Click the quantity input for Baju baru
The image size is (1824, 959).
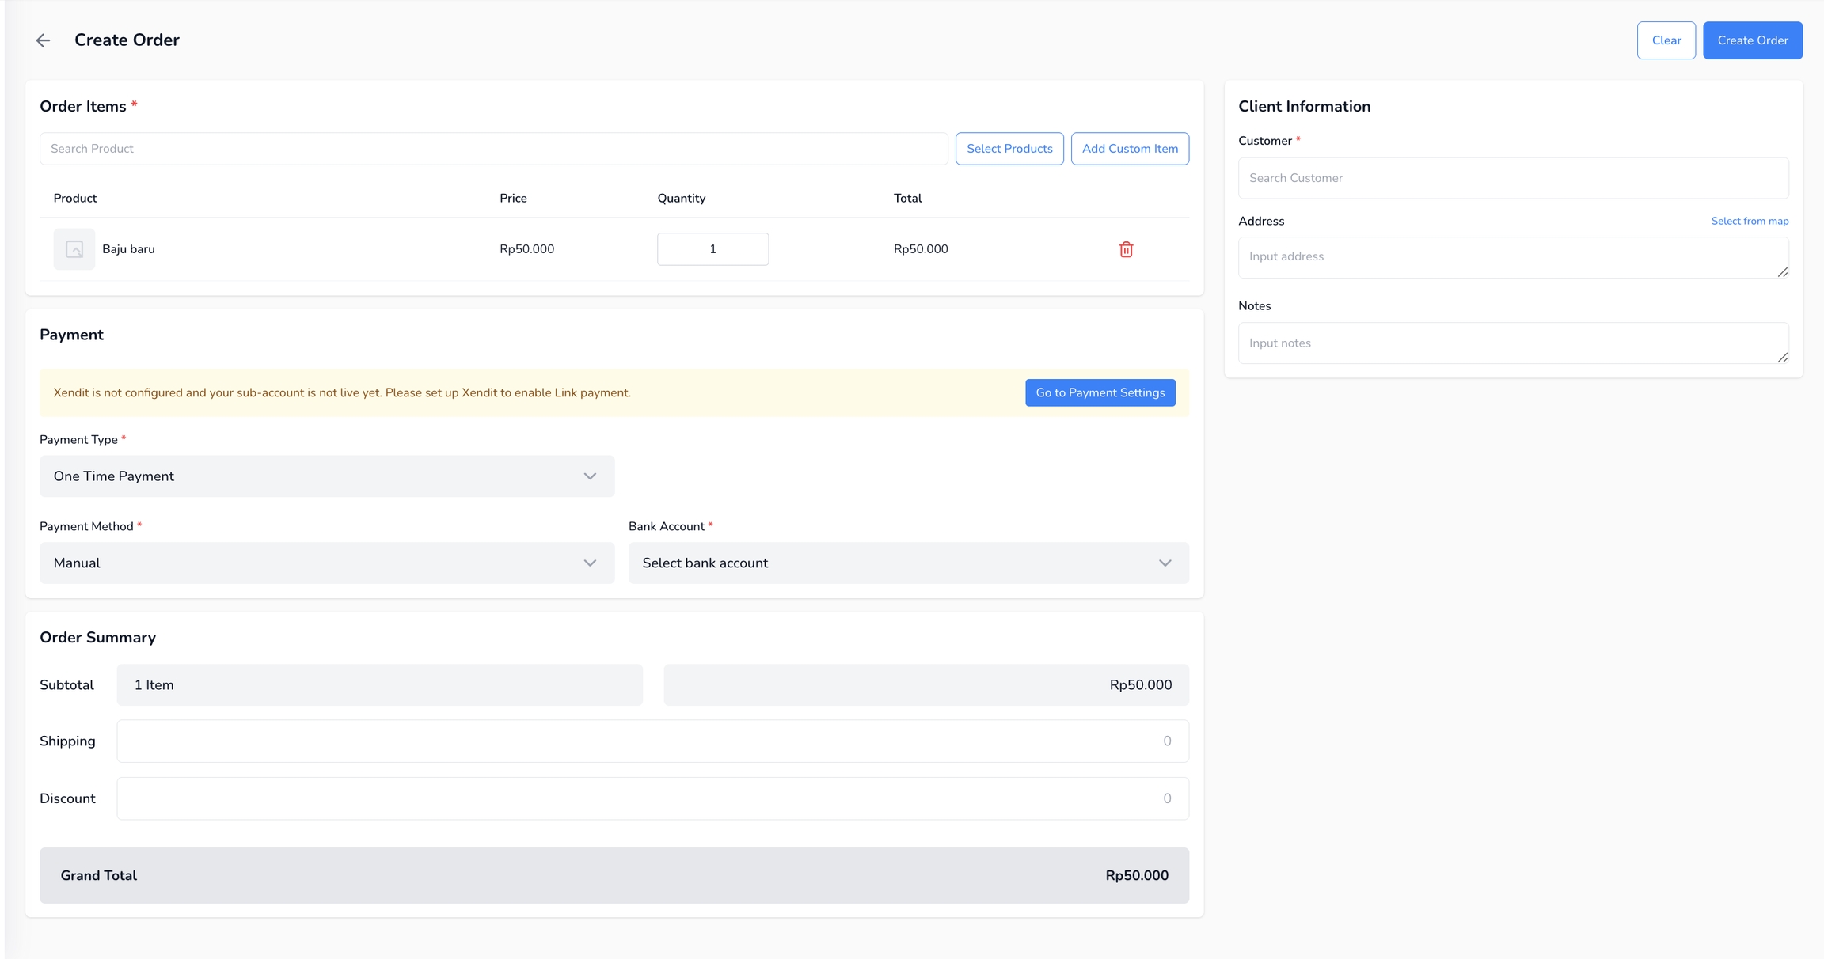pos(712,249)
